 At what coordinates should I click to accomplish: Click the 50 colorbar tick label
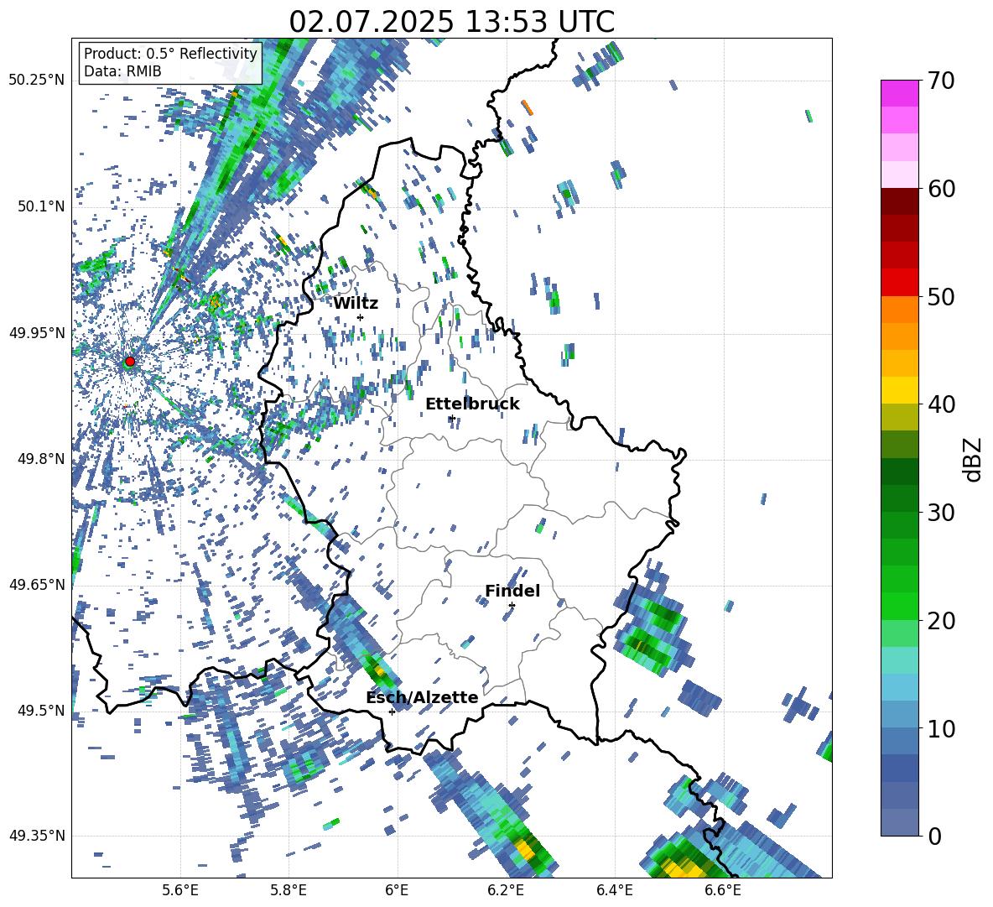[x=941, y=296]
